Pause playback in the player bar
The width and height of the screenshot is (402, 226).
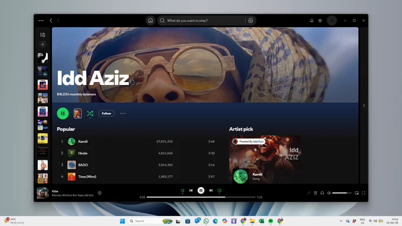click(x=201, y=191)
